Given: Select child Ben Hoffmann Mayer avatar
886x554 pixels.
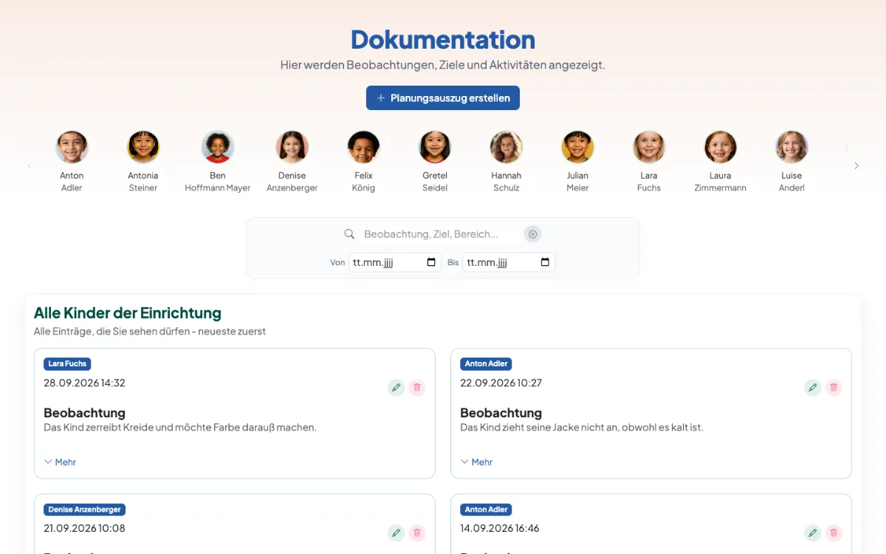Looking at the screenshot, I should click(218, 147).
